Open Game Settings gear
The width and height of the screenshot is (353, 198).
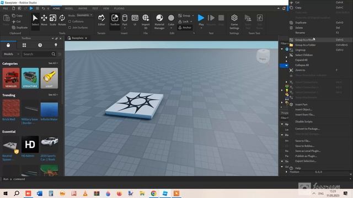(234, 22)
